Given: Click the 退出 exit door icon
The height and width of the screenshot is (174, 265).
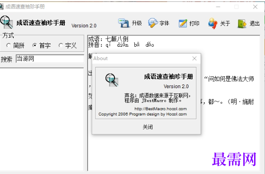Looking at the screenshot, I should pyautogui.click(x=242, y=24).
